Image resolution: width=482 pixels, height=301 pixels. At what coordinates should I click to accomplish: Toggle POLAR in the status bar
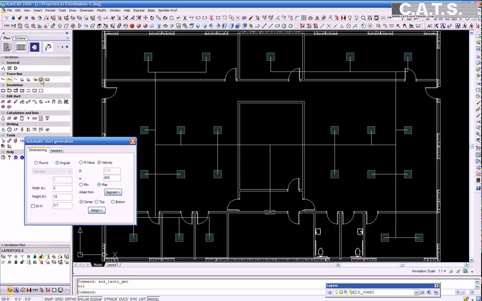[x=84, y=299]
